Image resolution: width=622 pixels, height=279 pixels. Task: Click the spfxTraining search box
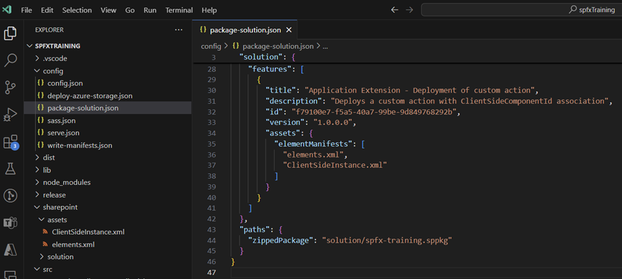(521, 10)
